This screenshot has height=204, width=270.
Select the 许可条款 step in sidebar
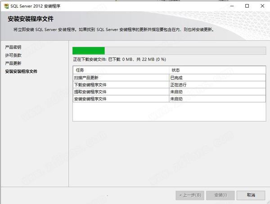(13, 55)
